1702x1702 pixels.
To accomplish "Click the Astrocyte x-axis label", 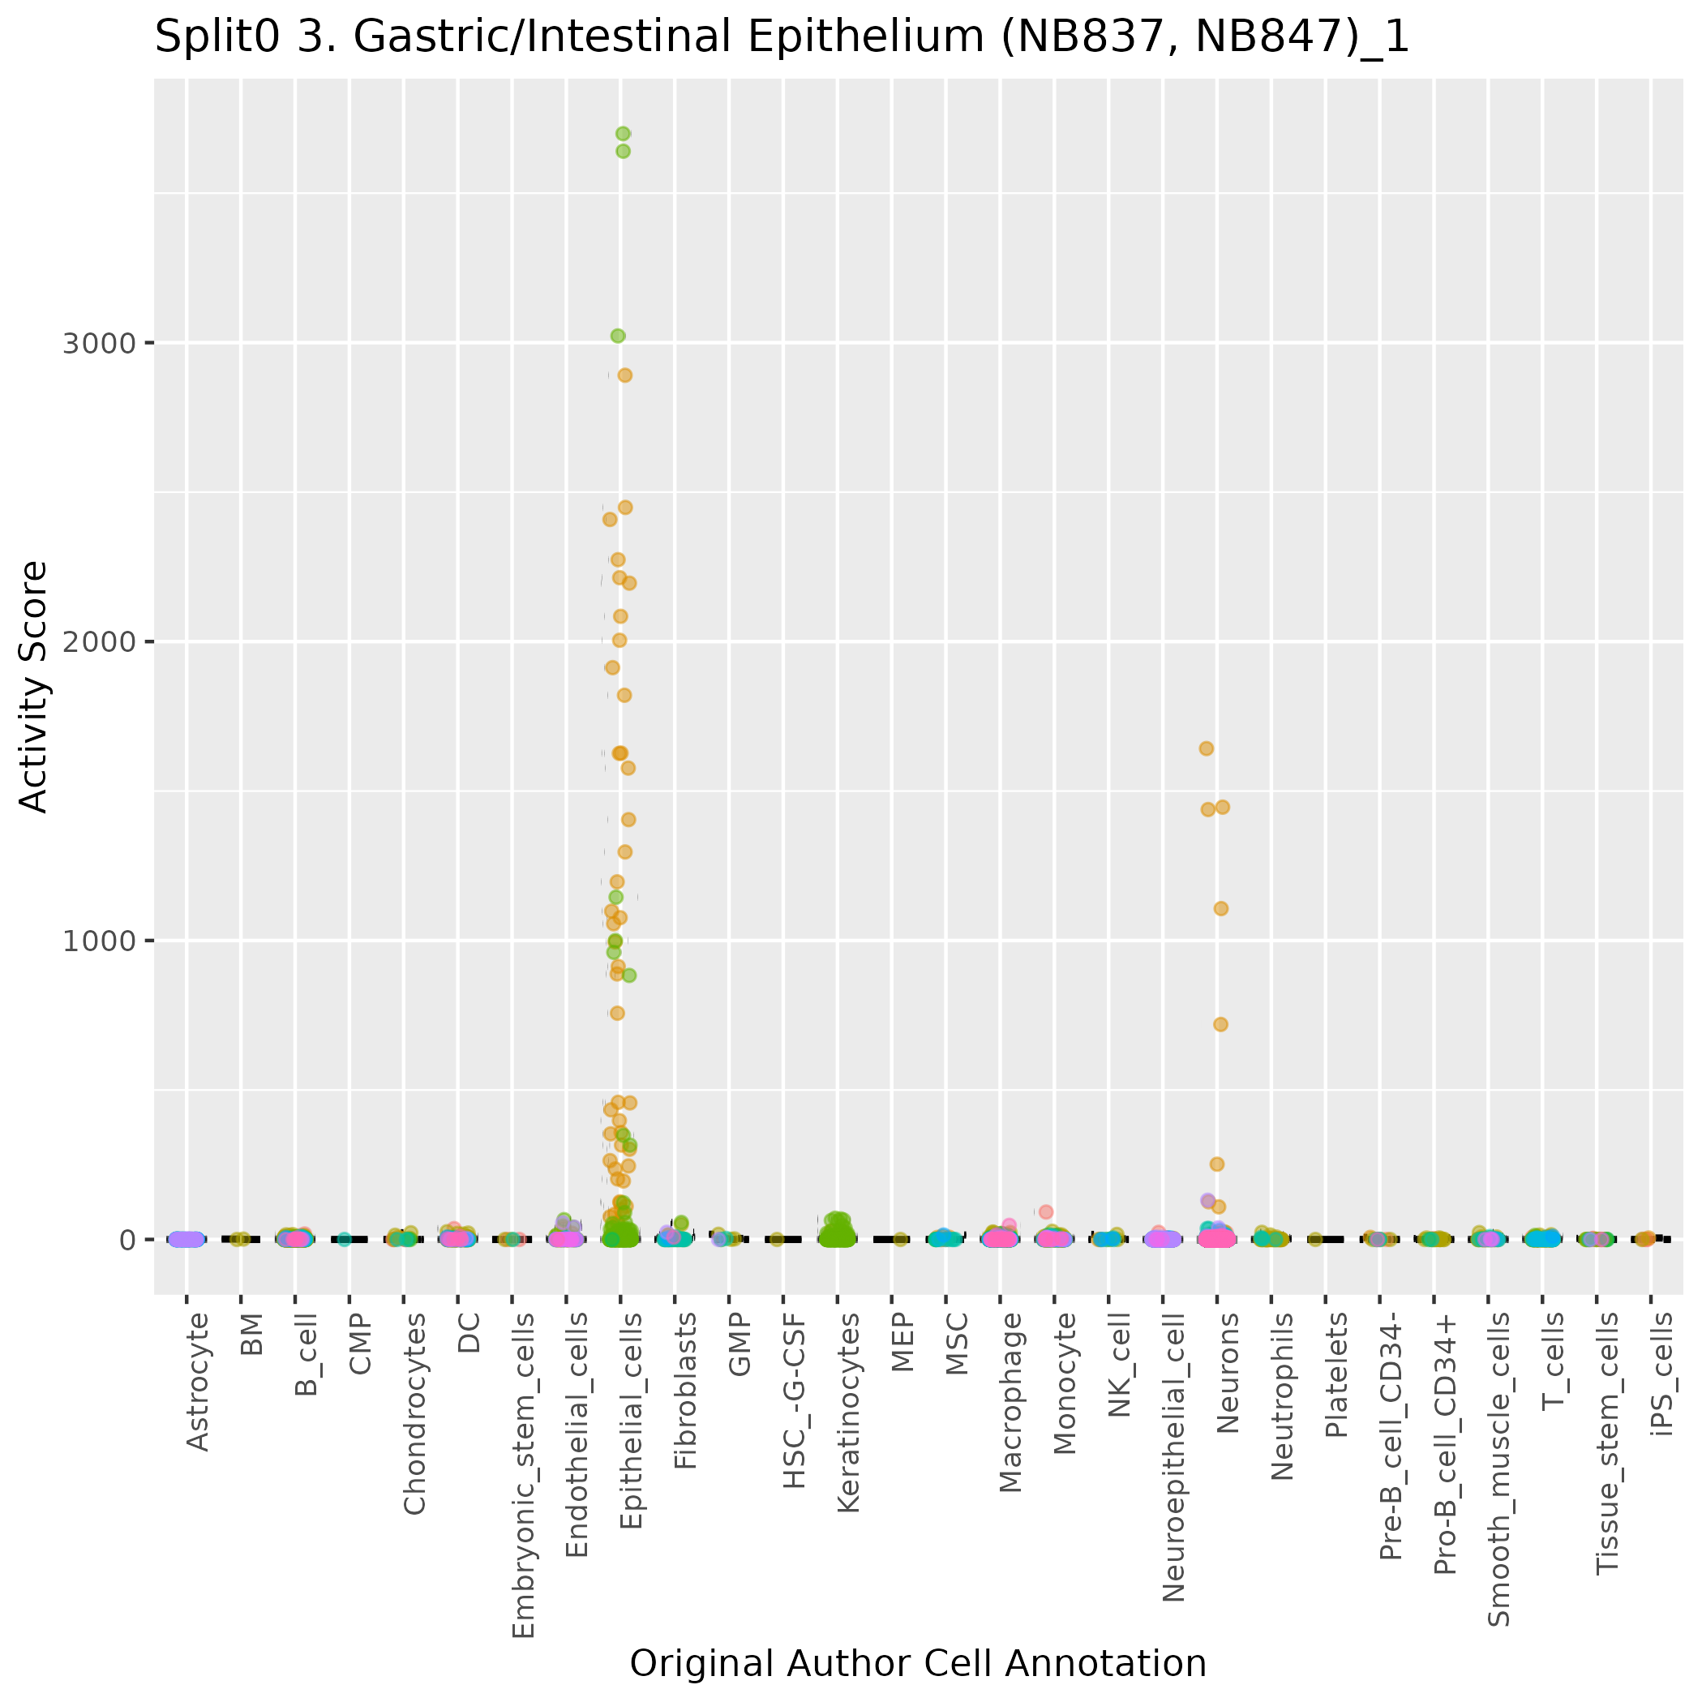I will click(198, 1382).
